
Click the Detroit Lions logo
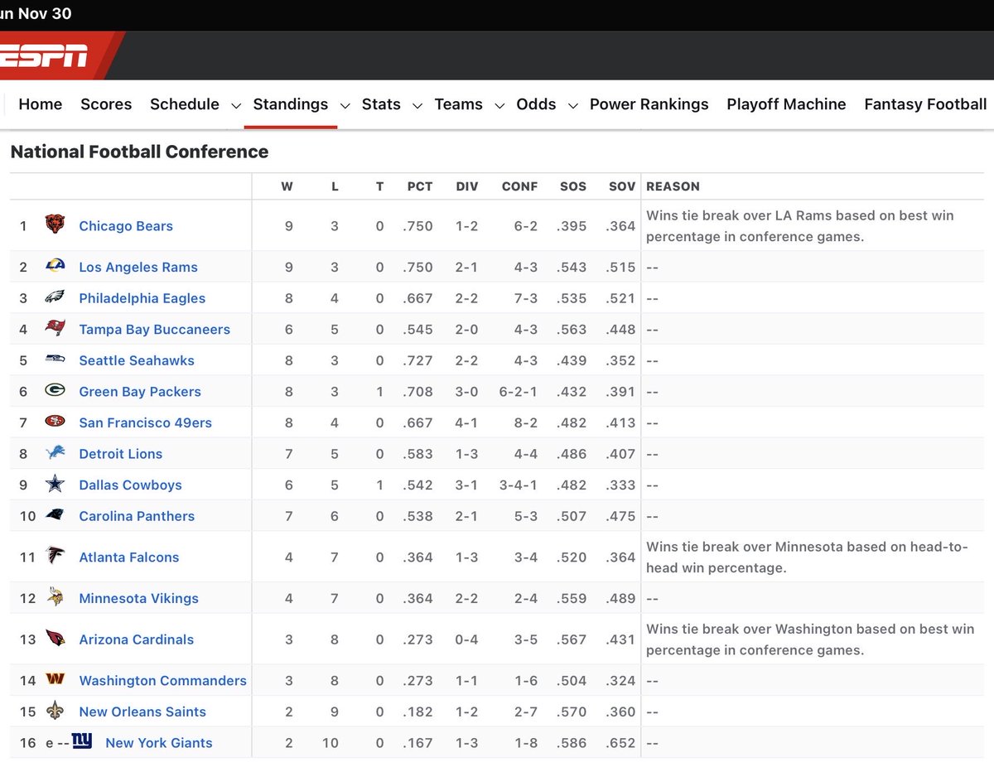tap(55, 453)
